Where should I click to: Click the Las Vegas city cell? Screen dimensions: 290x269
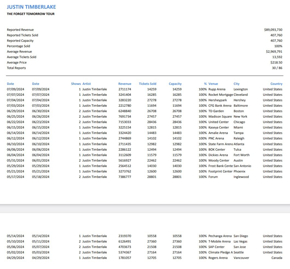click(240, 241)
